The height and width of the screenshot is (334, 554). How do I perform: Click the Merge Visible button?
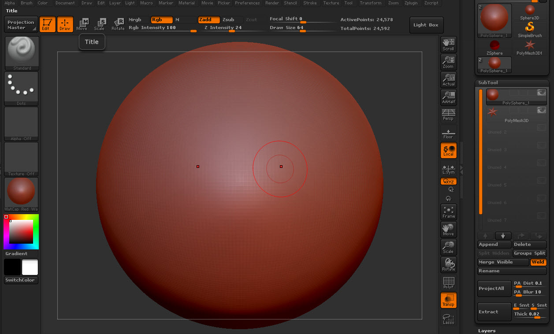502,262
